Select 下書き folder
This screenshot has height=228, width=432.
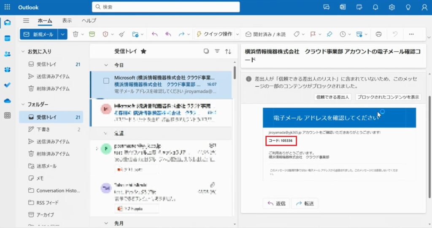[x=51, y=130]
